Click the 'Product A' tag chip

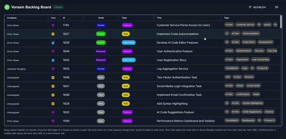coord(270,120)
